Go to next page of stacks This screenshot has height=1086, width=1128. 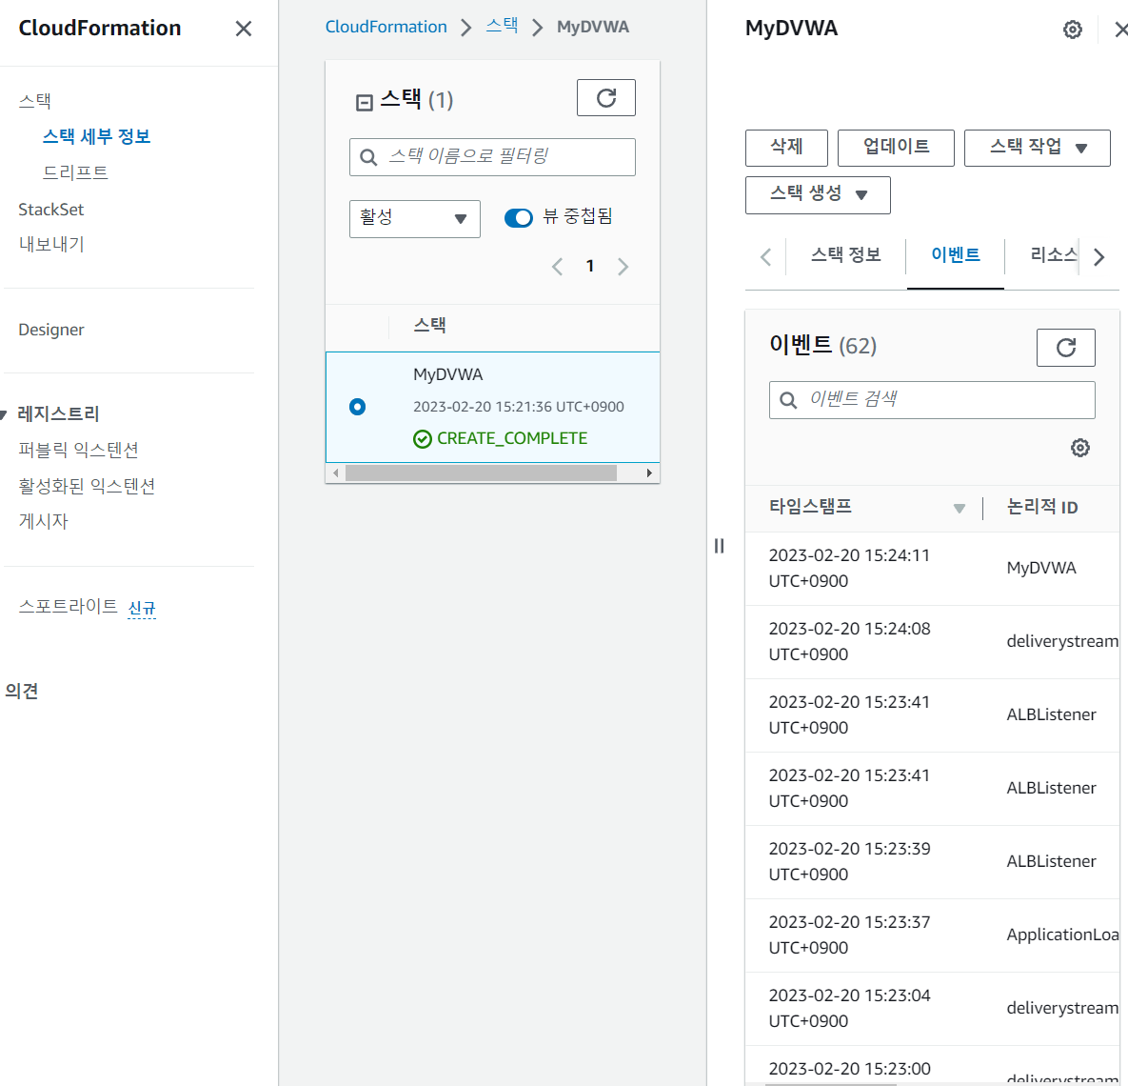[x=623, y=267]
